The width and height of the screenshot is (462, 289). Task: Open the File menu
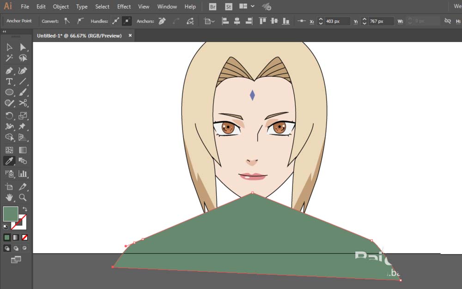click(25, 6)
